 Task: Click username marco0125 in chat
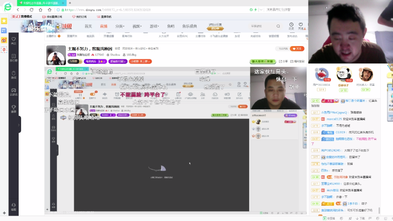click(x=334, y=119)
